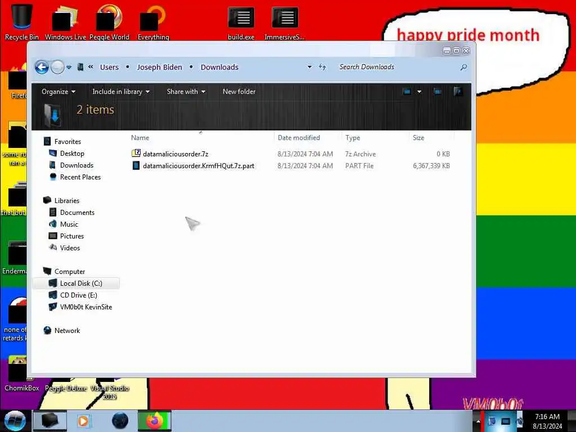Viewport: 576px width, 432px height.
Task: Open the Documents library
Action: [77, 212]
